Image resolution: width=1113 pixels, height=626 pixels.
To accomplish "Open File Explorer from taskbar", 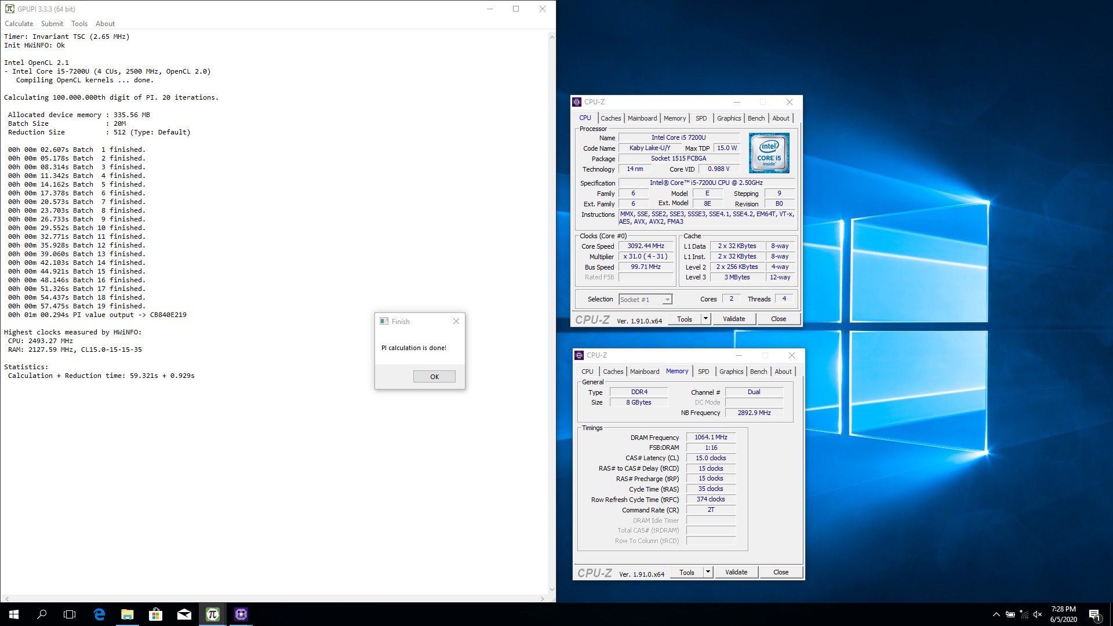I will pyautogui.click(x=128, y=614).
